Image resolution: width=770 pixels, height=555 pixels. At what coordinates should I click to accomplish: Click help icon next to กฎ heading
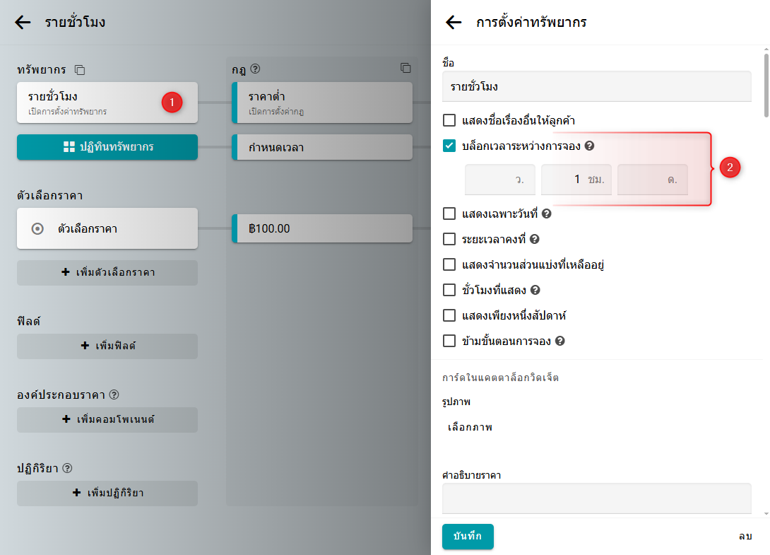[x=256, y=69]
